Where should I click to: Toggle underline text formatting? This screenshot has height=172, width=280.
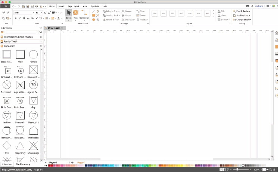24,18
